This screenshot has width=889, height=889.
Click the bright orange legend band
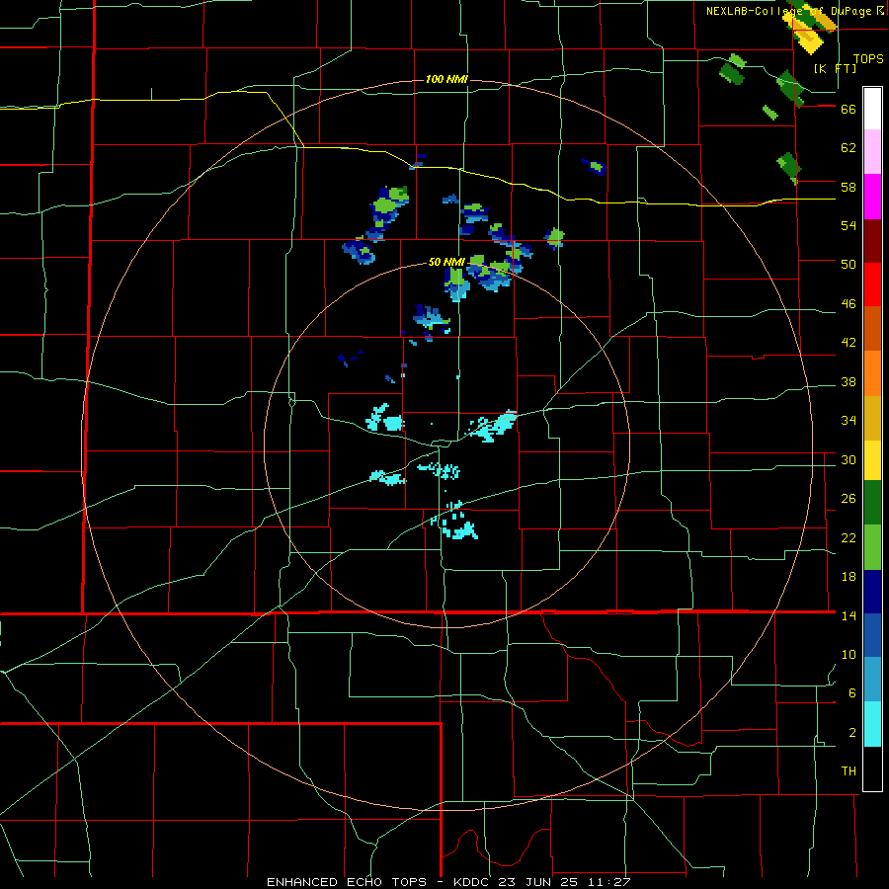872,373
